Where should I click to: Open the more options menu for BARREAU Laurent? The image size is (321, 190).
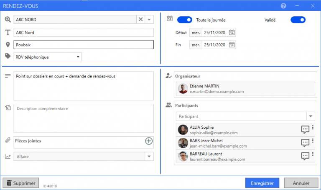click(313, 154)
